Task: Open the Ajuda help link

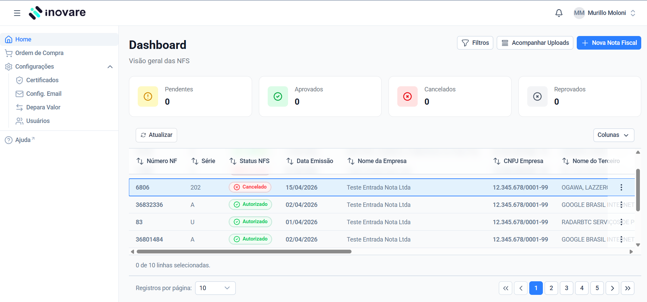Action: coord(20,140)
